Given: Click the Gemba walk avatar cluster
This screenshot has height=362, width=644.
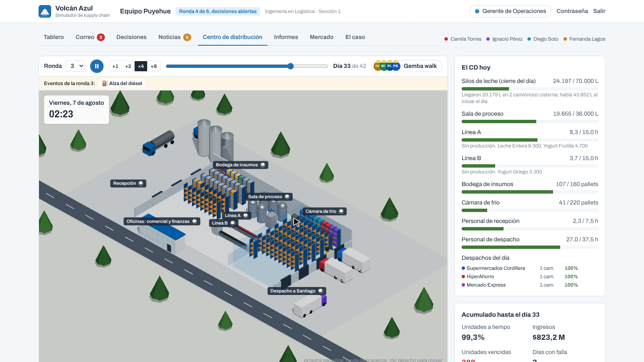Looking at the screenshot, I should tap(387, 66).
